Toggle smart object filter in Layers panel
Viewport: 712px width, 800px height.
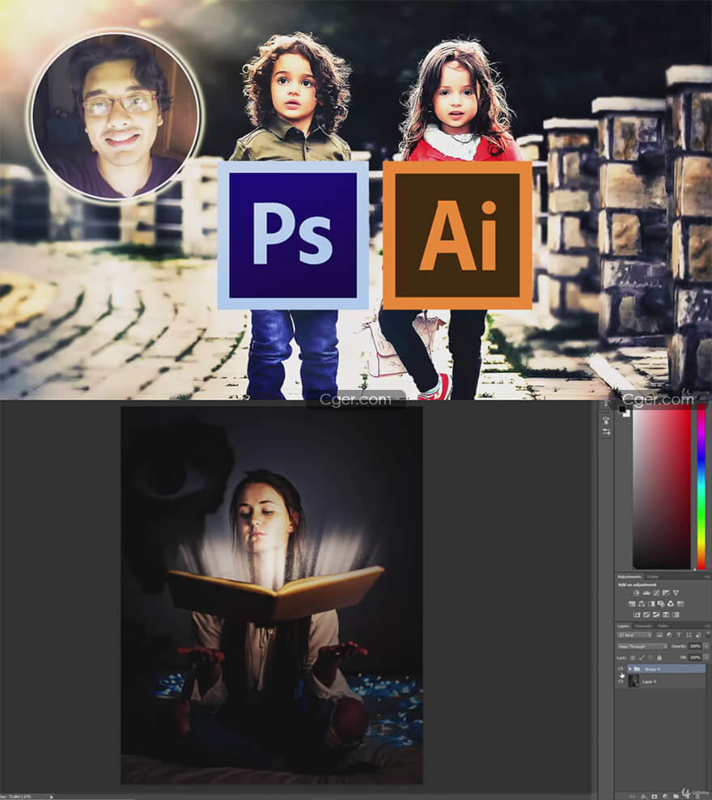[698, 635]
